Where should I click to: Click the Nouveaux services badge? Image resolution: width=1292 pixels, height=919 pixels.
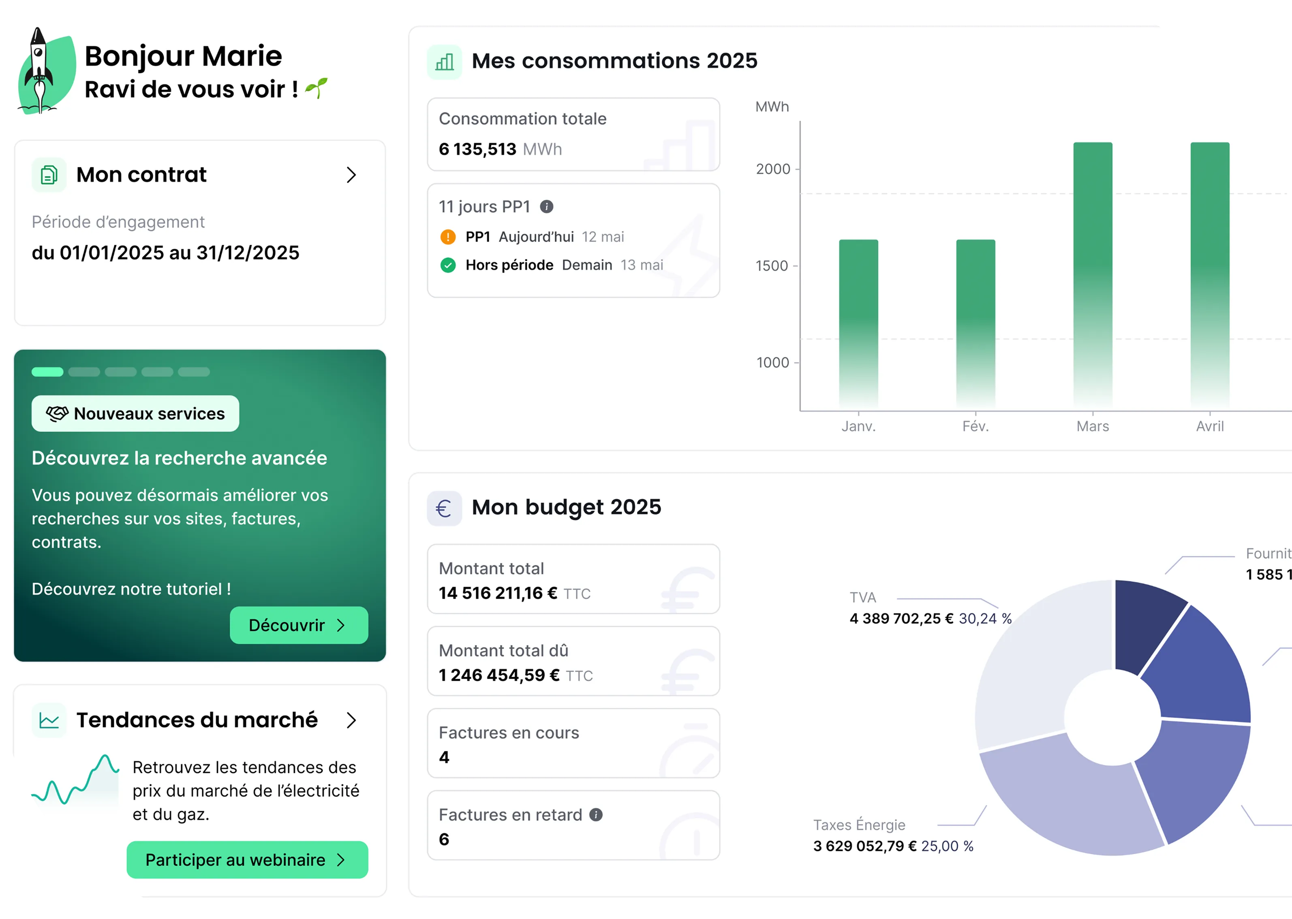[135, 414]
